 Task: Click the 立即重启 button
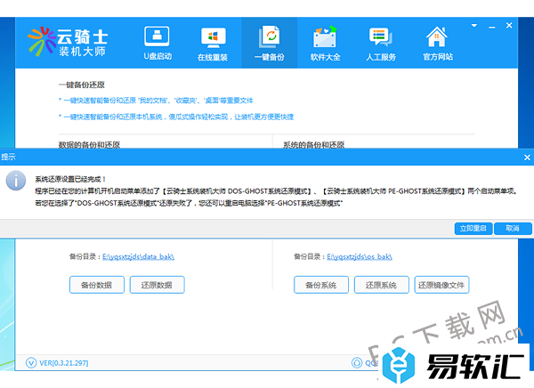coord(473,228)
